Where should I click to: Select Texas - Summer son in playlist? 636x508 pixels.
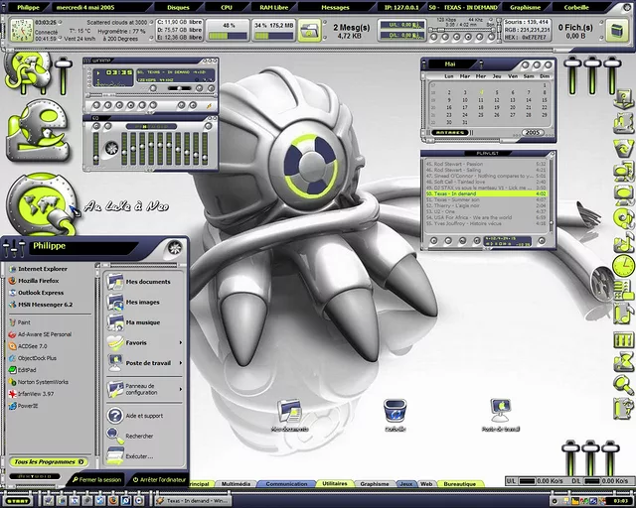tap(457, 199)
